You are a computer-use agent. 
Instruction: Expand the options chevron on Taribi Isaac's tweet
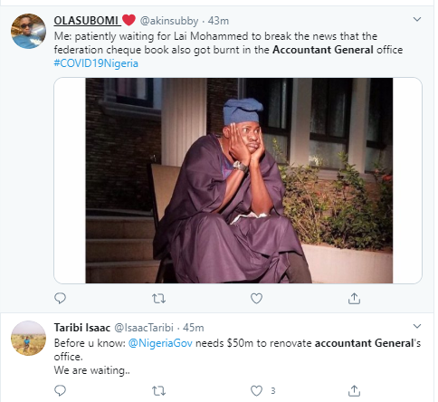[417, 326]
